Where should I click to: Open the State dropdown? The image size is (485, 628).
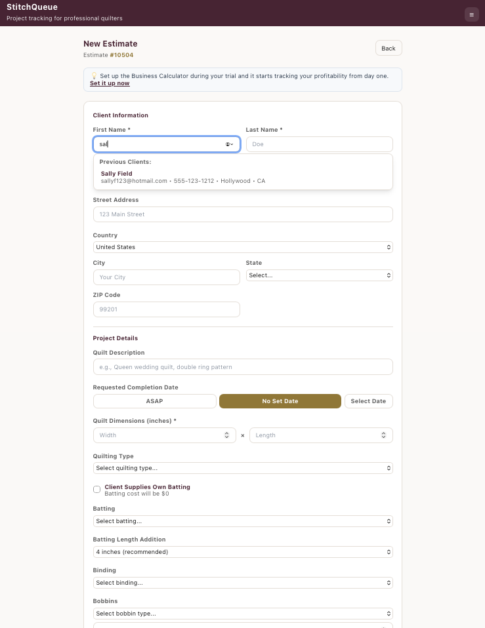(319, 275)
